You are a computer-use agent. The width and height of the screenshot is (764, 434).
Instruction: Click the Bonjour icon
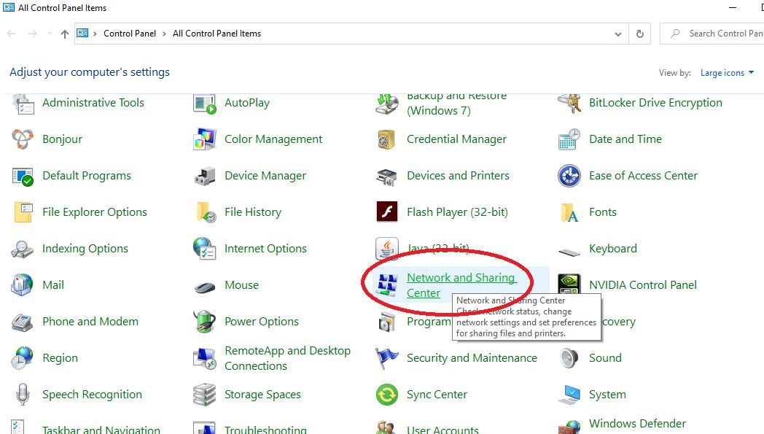(23, 139)
